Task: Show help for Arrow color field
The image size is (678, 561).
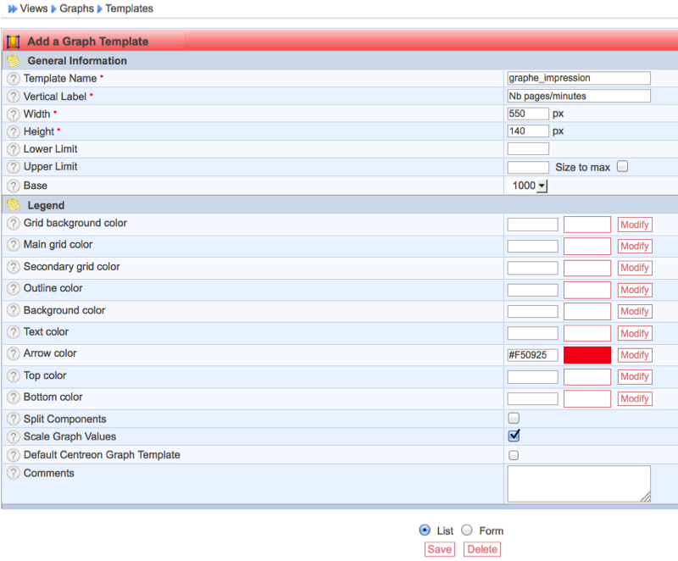Action: tap(13, 354)
